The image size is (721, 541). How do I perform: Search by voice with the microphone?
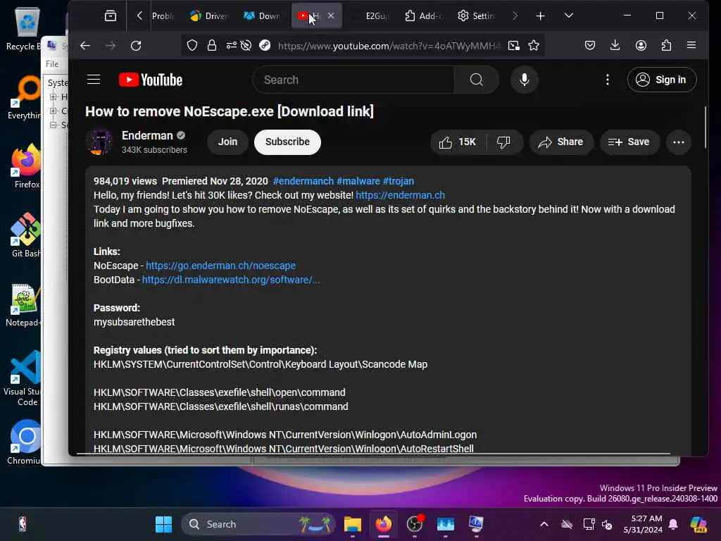coord(524,80)
